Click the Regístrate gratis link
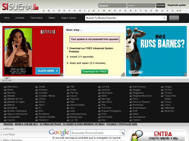Image resolution: width=189 pixels, height=141 pixels. pos(177,5)
